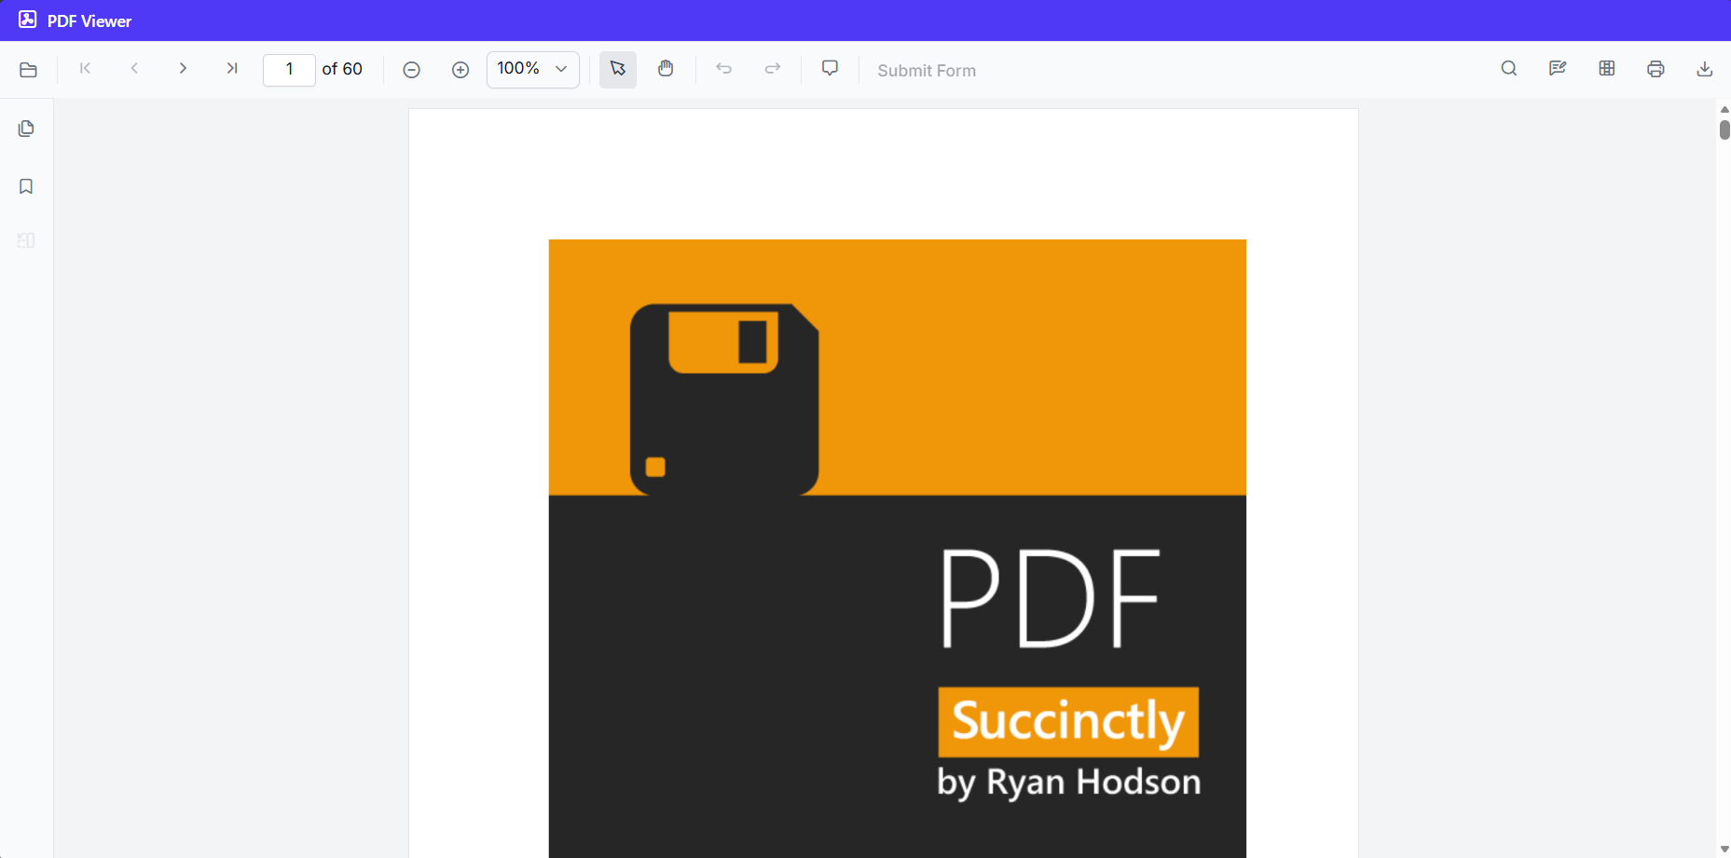Go to the next page
1731x858 pixels.
[x=183, y=68]
